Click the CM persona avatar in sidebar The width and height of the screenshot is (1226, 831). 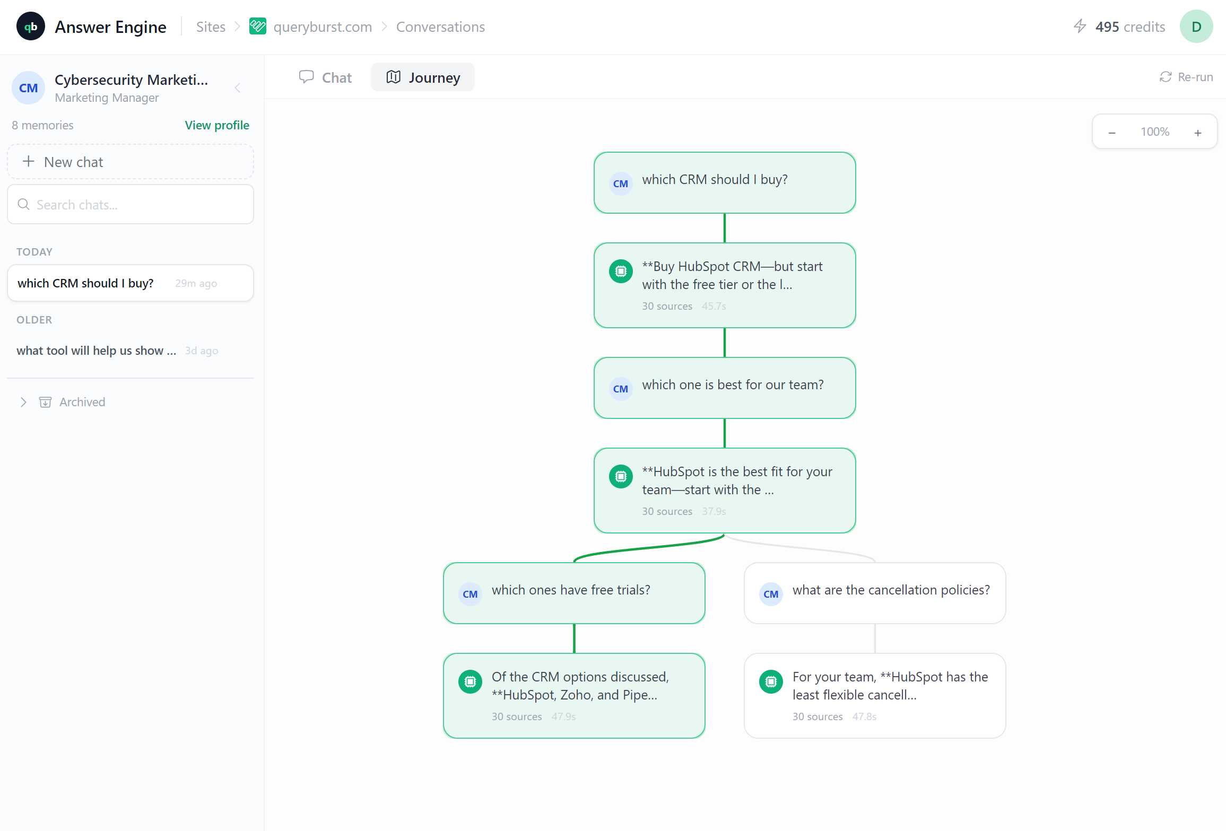click(29, 88)
